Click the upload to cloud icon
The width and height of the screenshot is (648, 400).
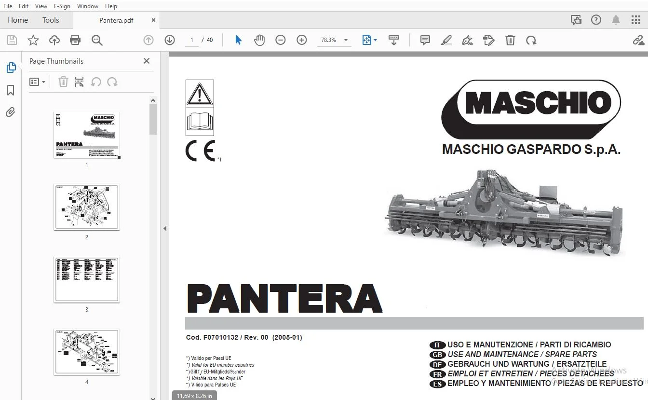click(x=54, y=40)
